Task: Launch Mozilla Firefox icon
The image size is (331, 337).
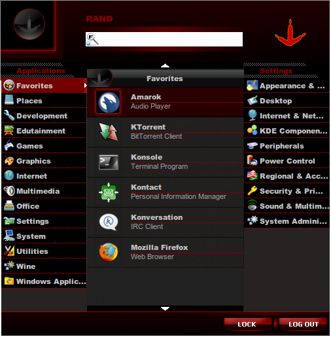Action: click(x=109, y=252)
